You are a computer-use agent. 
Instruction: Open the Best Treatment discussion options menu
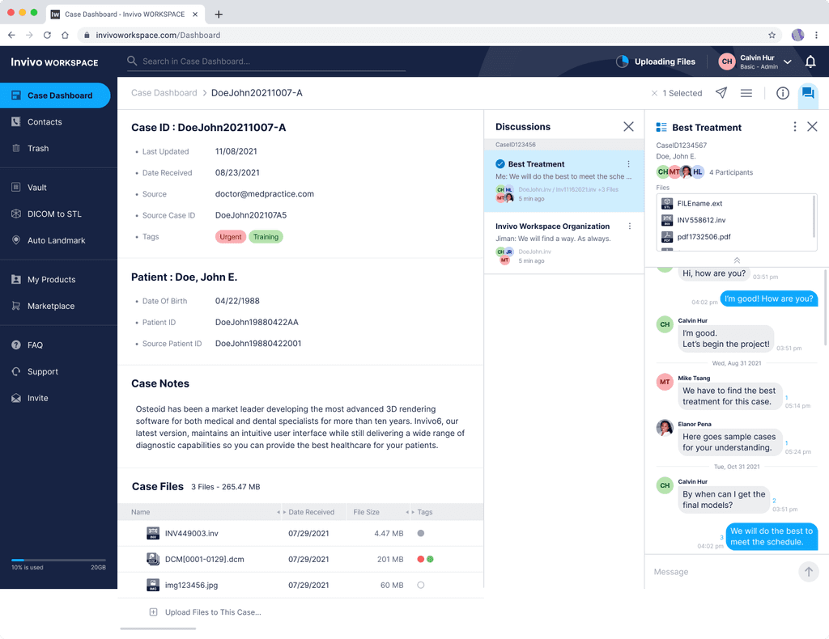[x=629, y=163]
